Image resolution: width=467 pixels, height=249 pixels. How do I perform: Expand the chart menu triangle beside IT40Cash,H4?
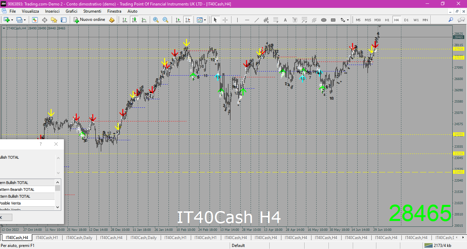(x=4, y=28)
